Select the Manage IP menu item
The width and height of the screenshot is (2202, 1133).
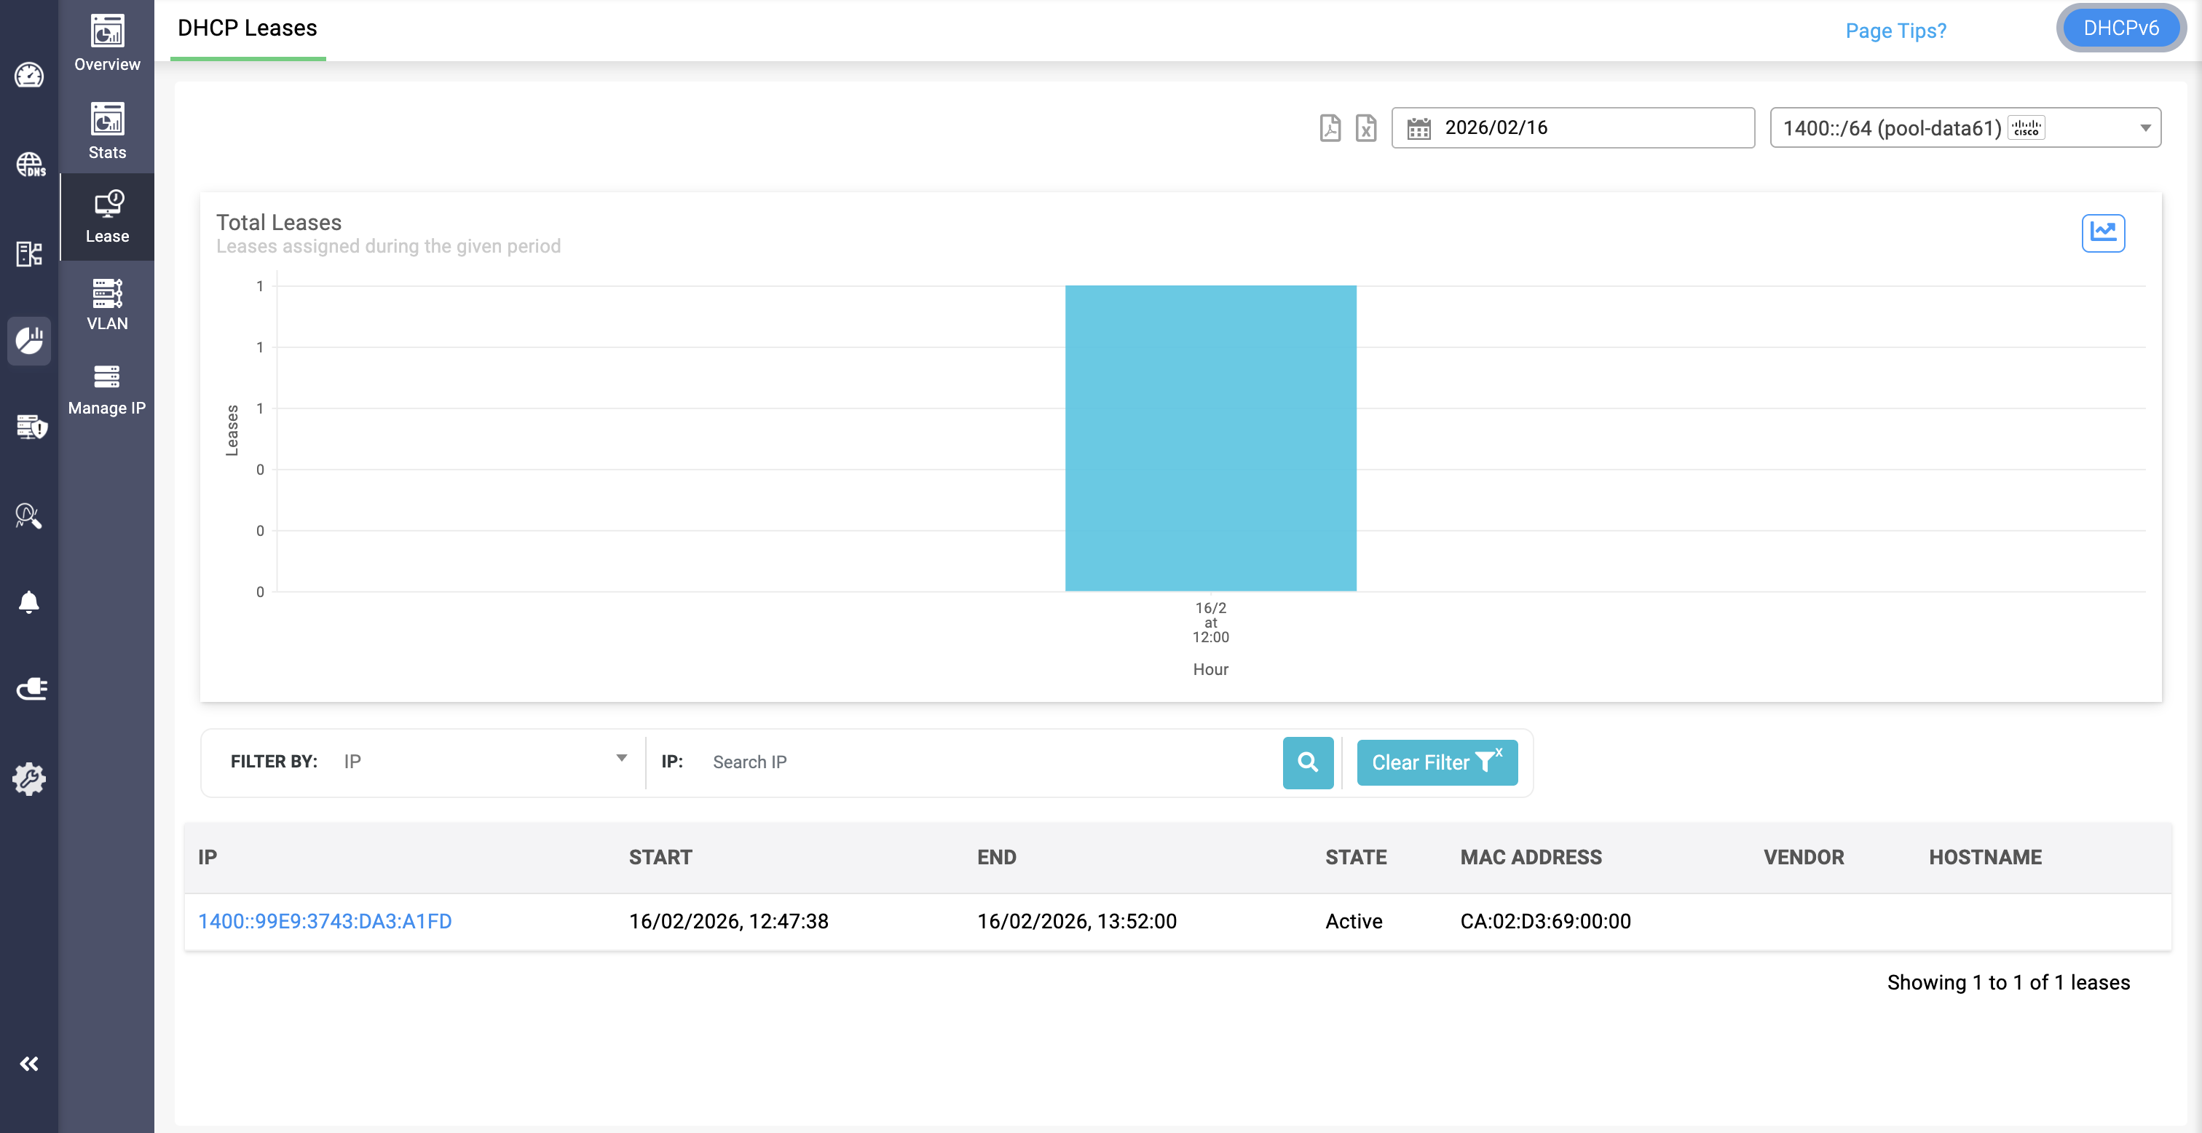(107, 389)
